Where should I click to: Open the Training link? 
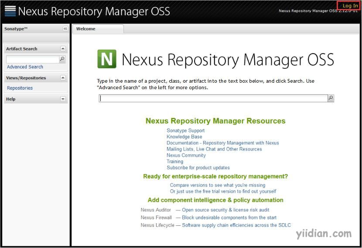click(x=175, y=162)
